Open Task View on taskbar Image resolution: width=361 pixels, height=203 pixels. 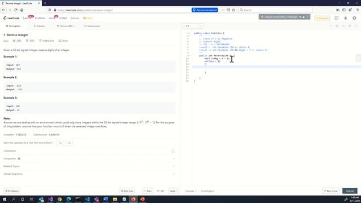coord(32,199)
